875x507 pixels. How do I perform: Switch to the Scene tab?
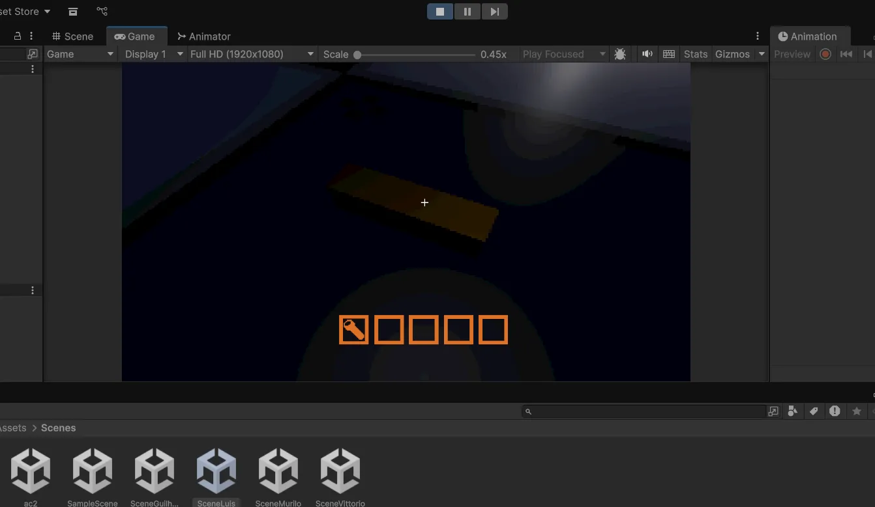click(x=72, y=36)
